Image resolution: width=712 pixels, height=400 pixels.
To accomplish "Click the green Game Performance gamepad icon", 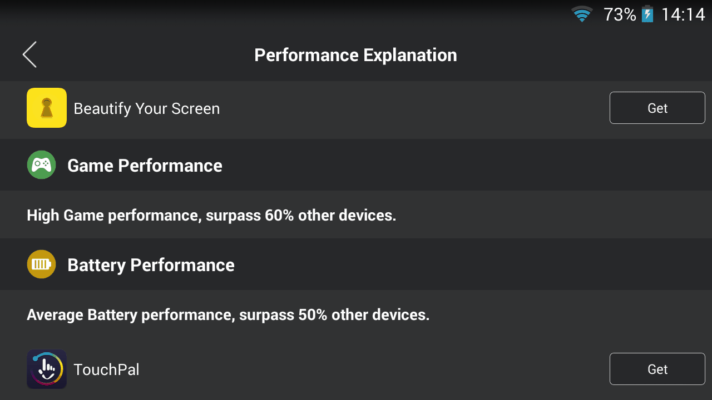I will pyautogui.click(x=41, y=165).
